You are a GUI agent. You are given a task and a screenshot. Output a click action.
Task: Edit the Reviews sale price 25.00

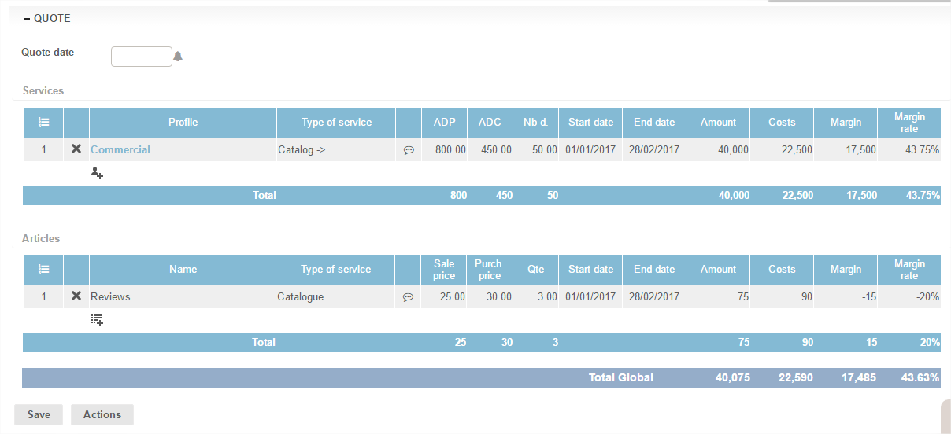click(452, 296)
